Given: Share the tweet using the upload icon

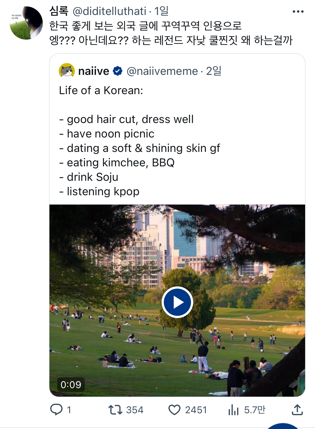Looking at the screenshot, I should pyautogui.click(x=297, y=409).
